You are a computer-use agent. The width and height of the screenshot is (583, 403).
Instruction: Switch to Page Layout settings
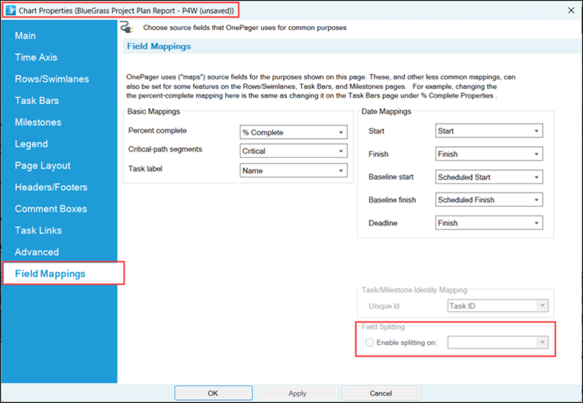coord(42,165)
